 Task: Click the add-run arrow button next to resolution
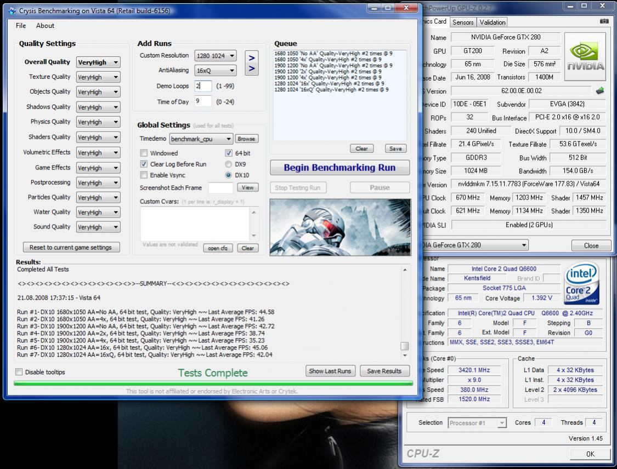point(251,63)
